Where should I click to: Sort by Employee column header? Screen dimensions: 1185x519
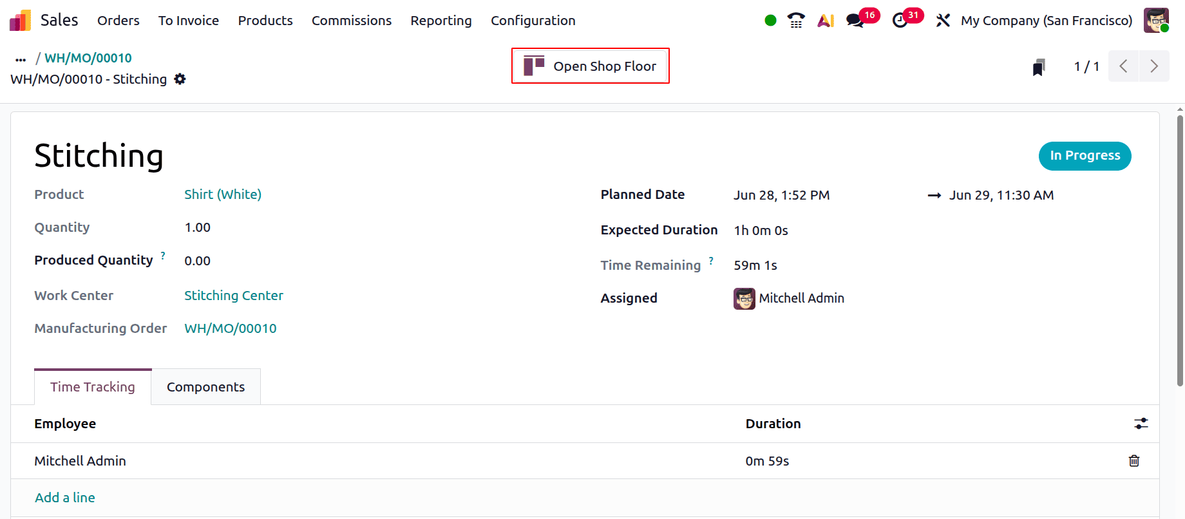click(65, 424)
